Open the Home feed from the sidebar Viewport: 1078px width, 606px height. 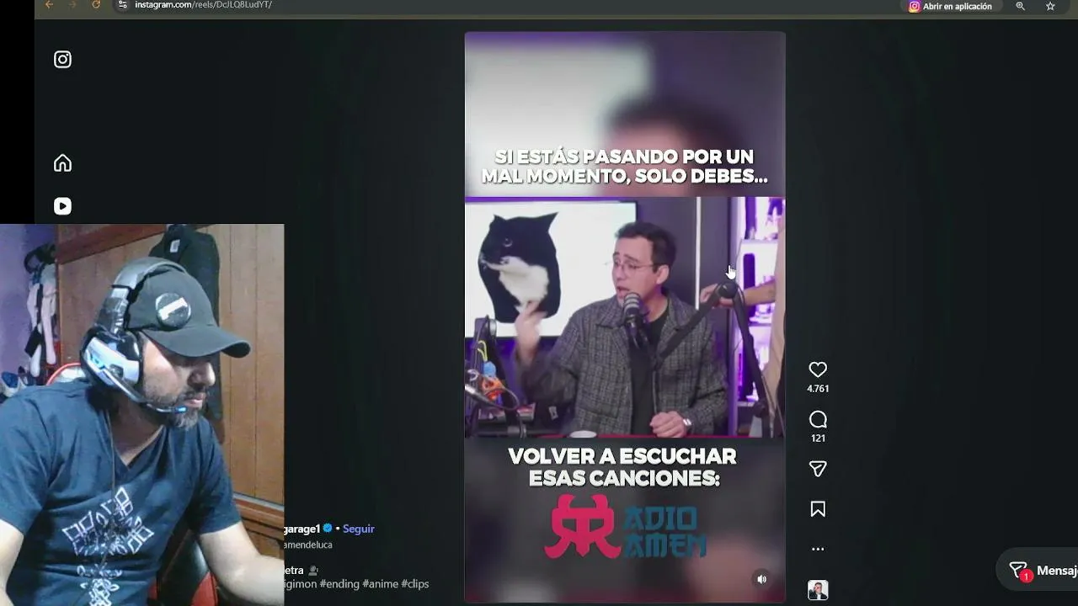(x=62, y=163)
